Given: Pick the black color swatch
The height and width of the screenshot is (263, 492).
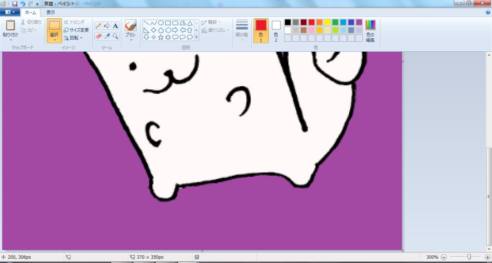Looking at the screenshot, I should click(x=288, y=22).
